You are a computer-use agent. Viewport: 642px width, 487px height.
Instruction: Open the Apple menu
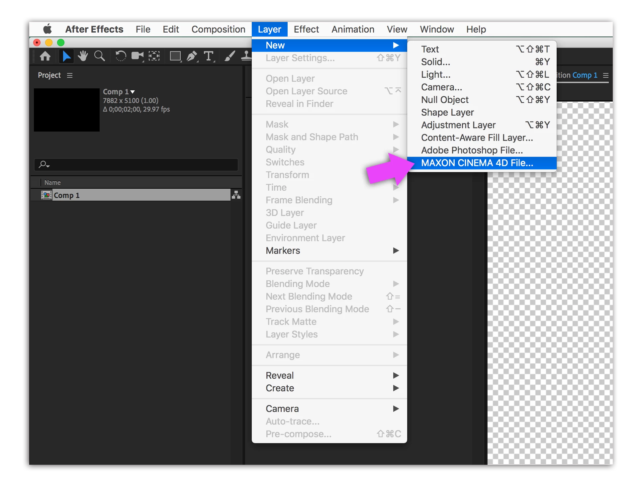click(x=47, y=29)
